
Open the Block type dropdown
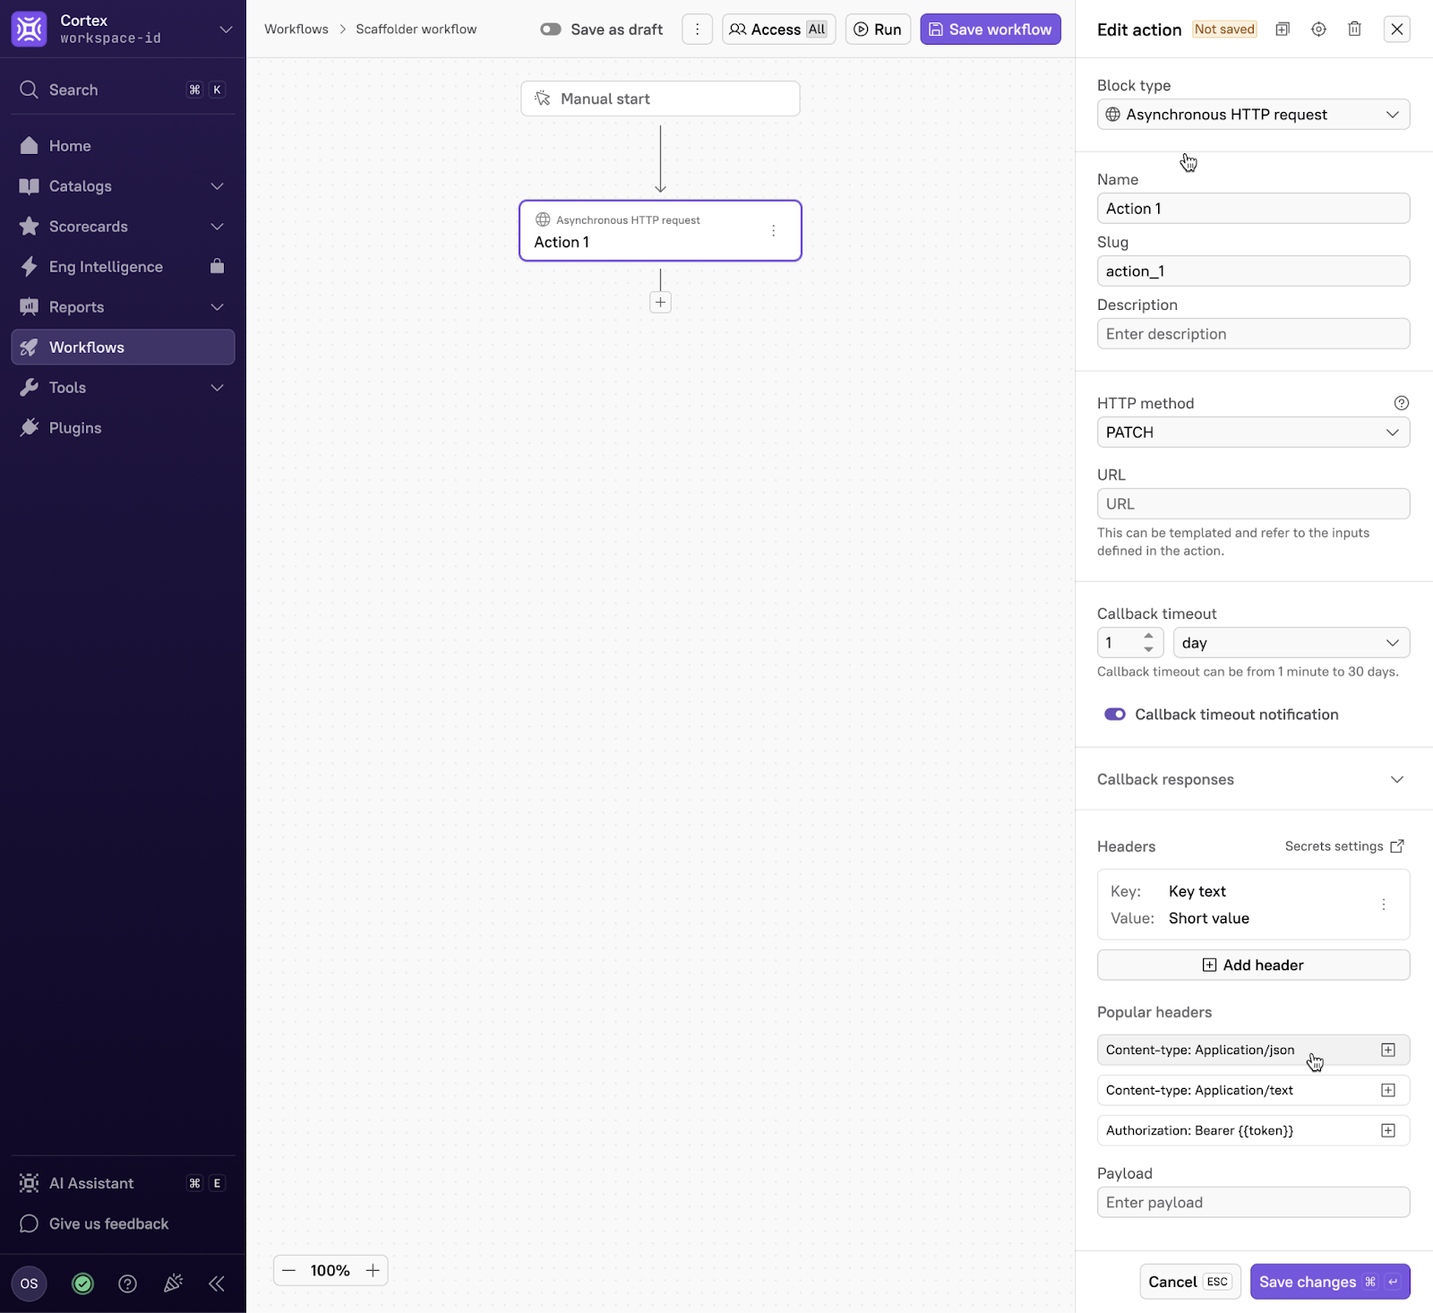click(x=1252, y=115)
